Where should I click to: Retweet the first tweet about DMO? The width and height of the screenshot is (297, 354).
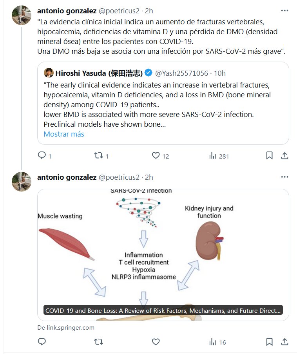(99, 156)
